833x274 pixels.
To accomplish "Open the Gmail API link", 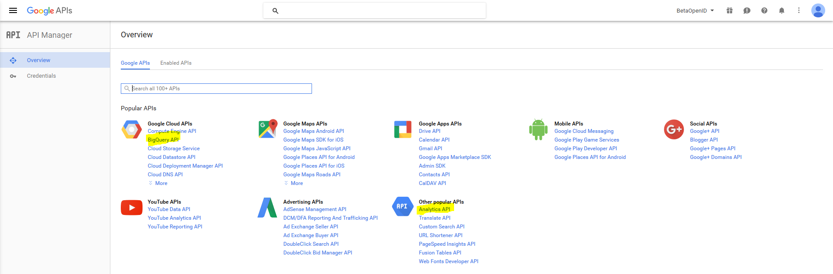I will (x=431, y=149).
